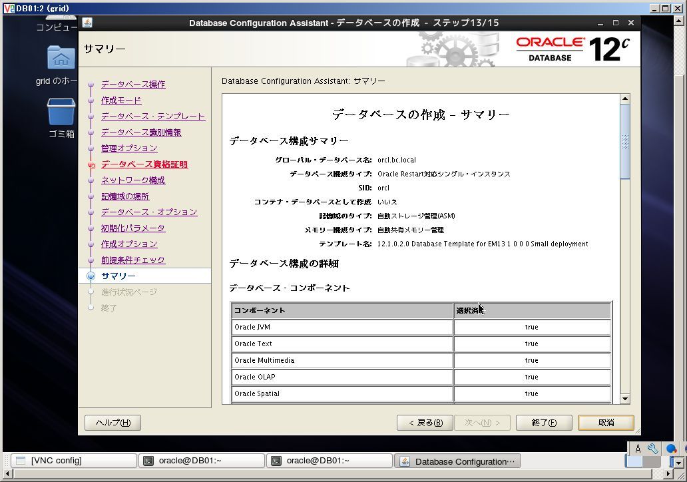
Task: Go to ネットワーク構成 step
Action: pos(132,180)
